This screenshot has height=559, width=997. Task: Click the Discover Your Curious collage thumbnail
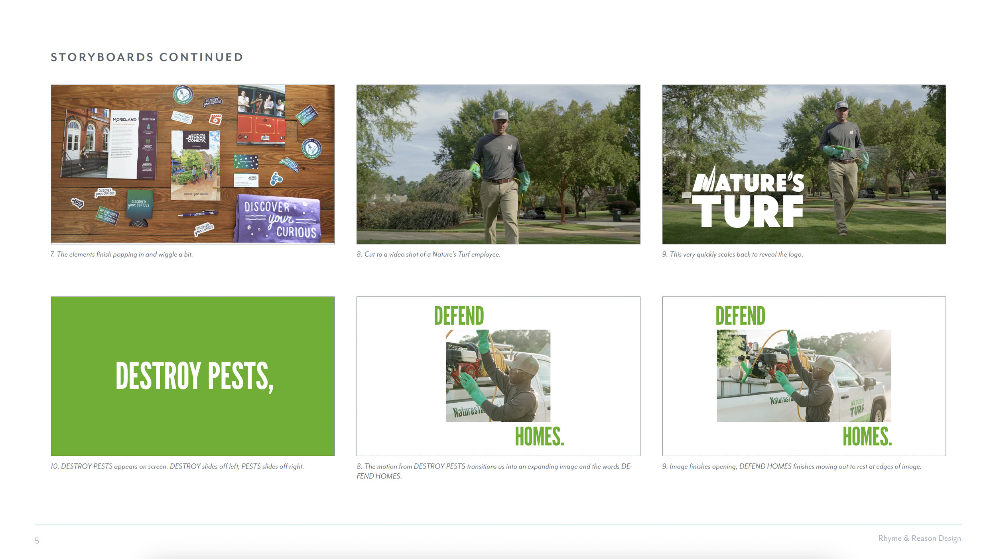pos(193,164)
